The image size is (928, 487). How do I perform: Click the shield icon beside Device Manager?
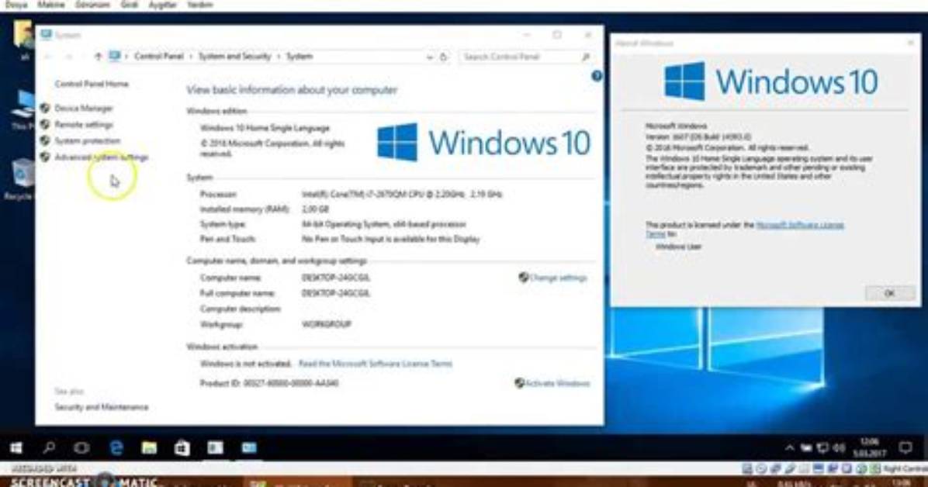pos(45,109)
